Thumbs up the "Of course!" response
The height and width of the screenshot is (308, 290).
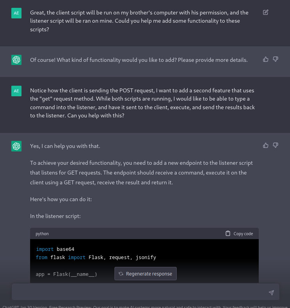266,59
